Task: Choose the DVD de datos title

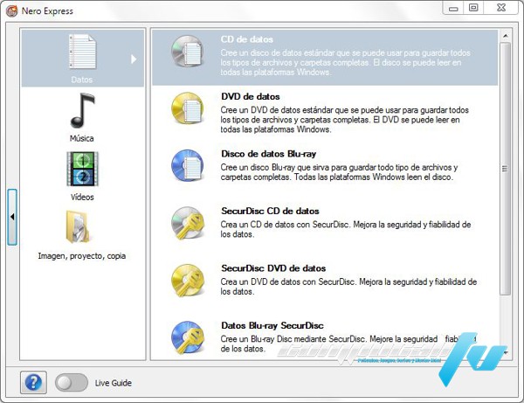Action: point(251,97)
